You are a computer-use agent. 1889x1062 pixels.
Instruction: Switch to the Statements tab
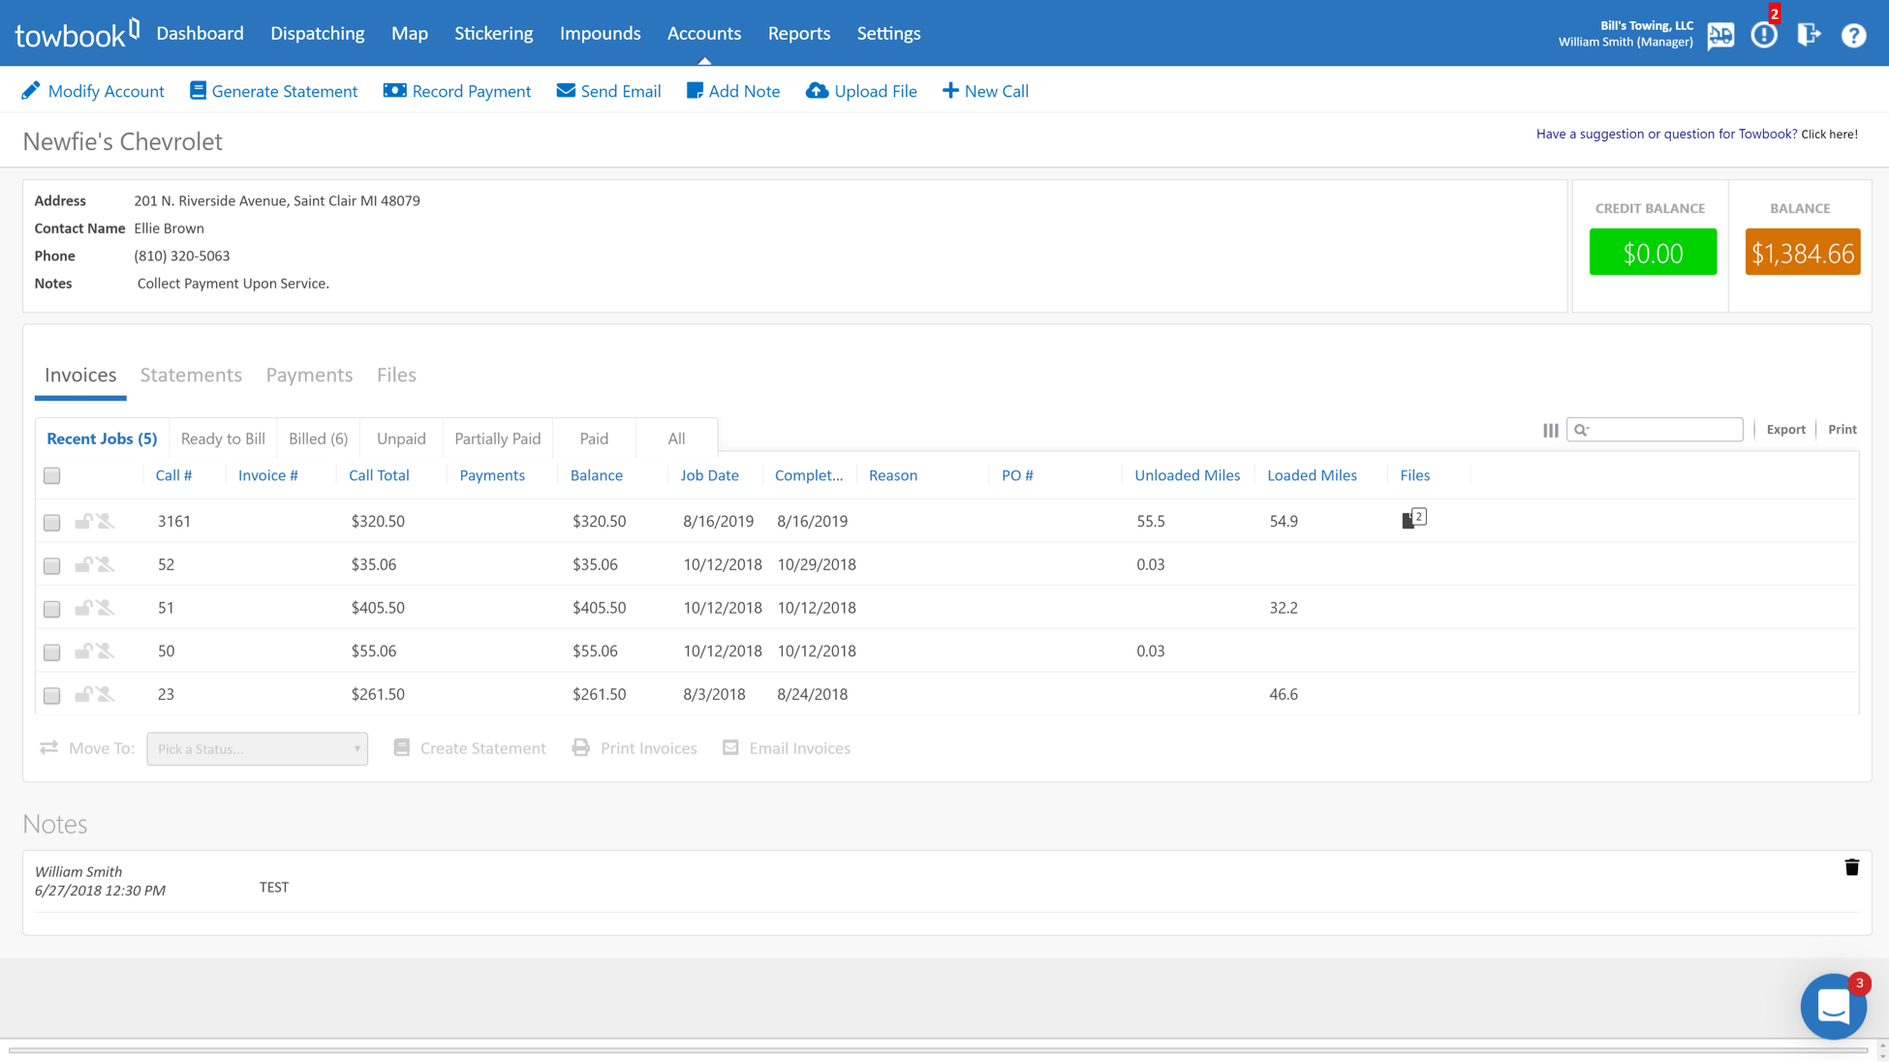pyautogui.click(x=191, y=375)
